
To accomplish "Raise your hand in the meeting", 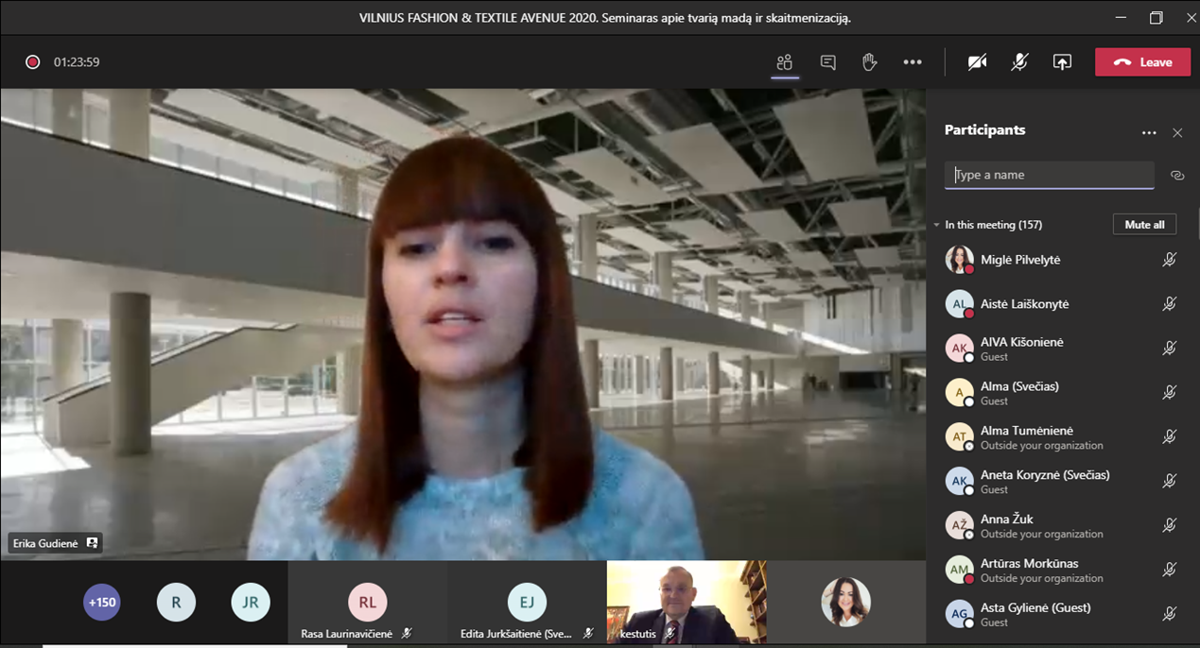I will 869,62.
